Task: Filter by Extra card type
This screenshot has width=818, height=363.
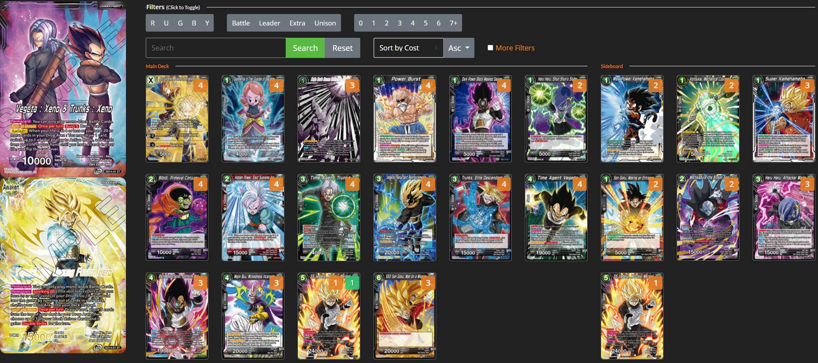Action: 297,23
